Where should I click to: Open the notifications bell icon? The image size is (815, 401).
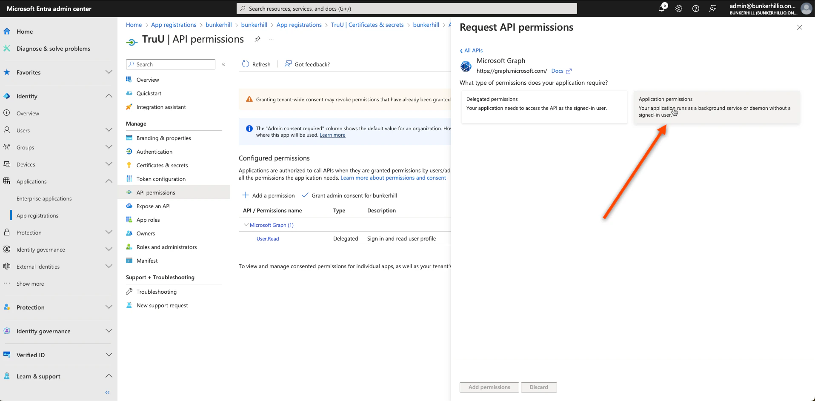662,9
